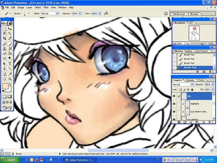Viewport: 217px width, 163px height.
Task: Select the Type tool
Action: coord(10,64)
